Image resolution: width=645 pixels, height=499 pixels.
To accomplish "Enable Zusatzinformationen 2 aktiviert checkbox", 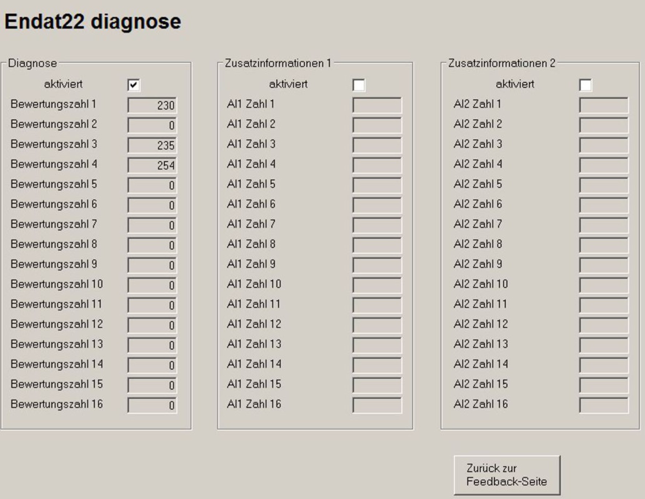I will pyautogui.click(x=585, y=85).
